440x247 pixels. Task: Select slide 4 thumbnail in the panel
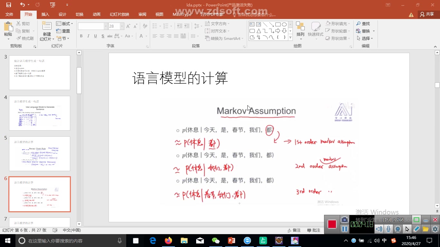coord(39,113)
